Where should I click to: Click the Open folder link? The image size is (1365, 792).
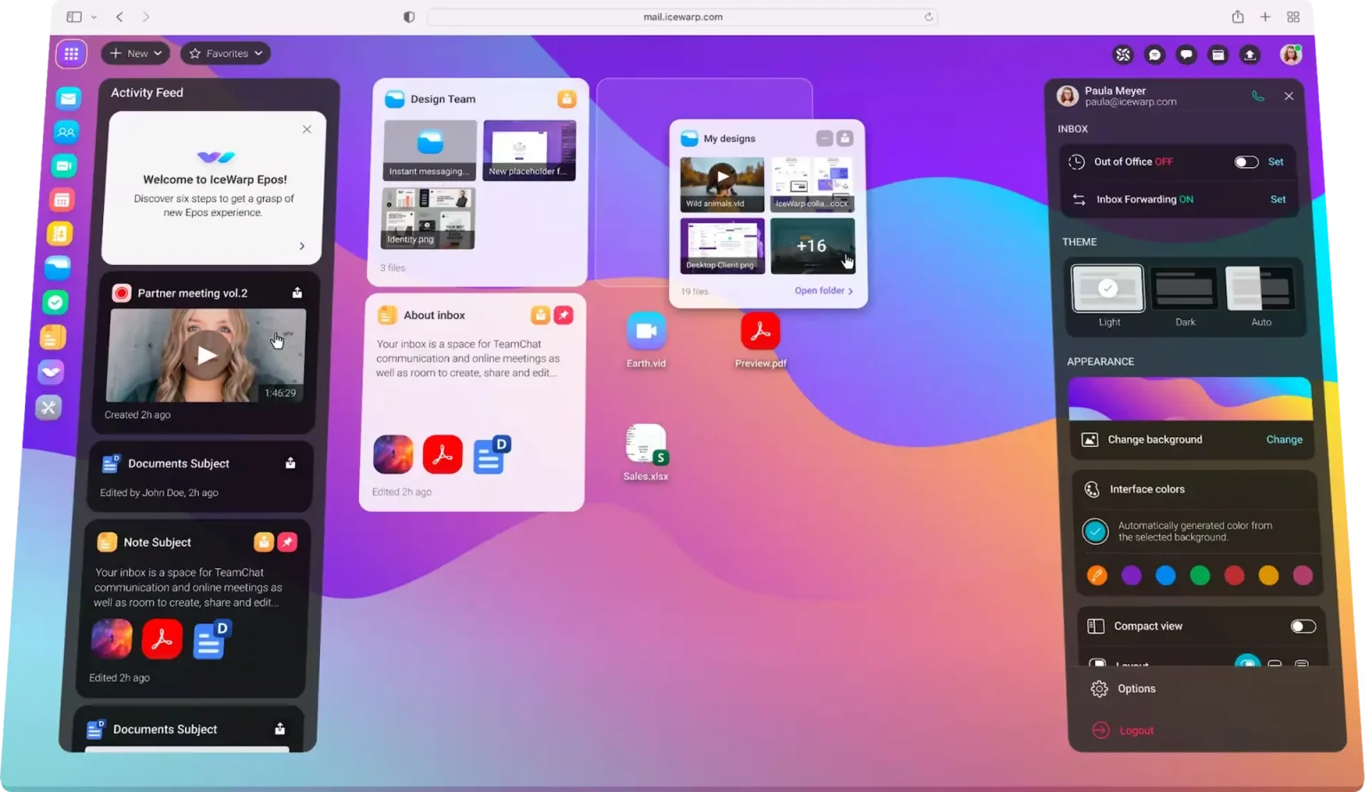point(823,291)
